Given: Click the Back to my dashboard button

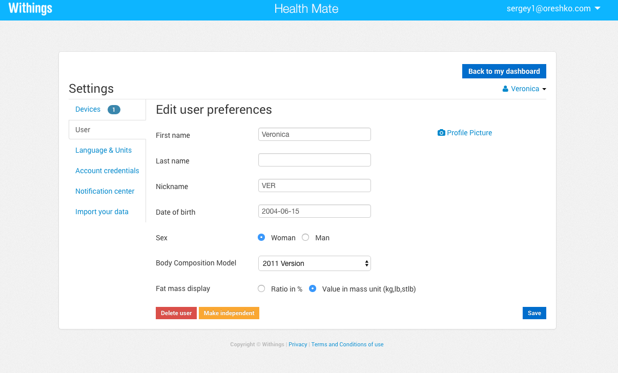Looking at the screenshot, I should tap(504, 71).
